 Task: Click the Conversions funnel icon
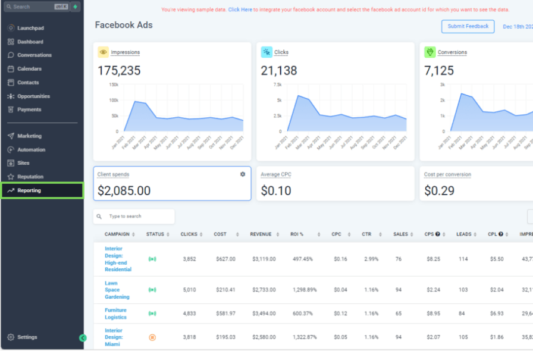coord(429,52)
